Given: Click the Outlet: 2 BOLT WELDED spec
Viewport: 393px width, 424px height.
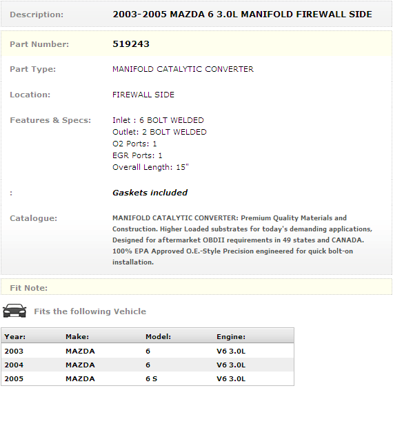Looking at the screenshot, I should (x=159, y=132).
